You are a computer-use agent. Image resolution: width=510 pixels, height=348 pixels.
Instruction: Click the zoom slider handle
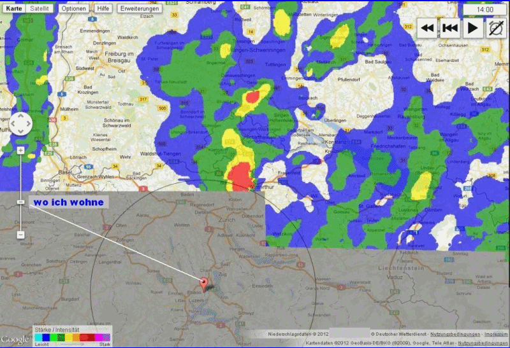pyautogui.click(x=20, y=202)
